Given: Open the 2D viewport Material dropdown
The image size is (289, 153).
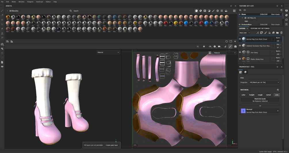Looking at the screenshot, I should point(225,53).
